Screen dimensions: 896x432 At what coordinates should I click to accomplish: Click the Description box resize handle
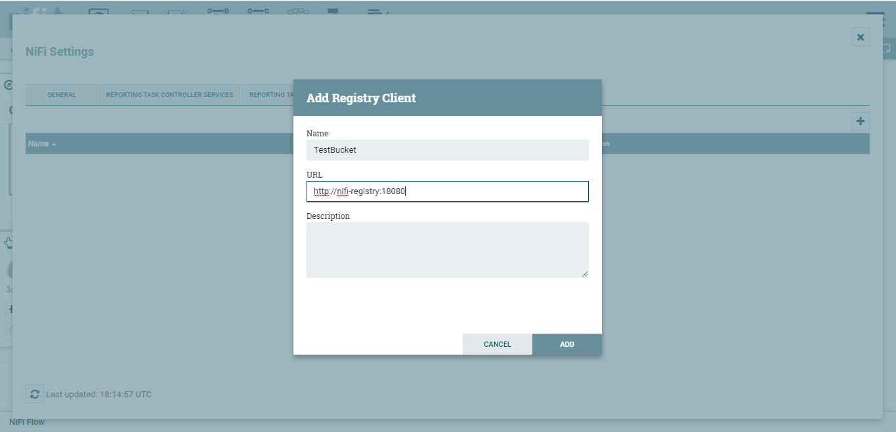click(x=585, y=274)
